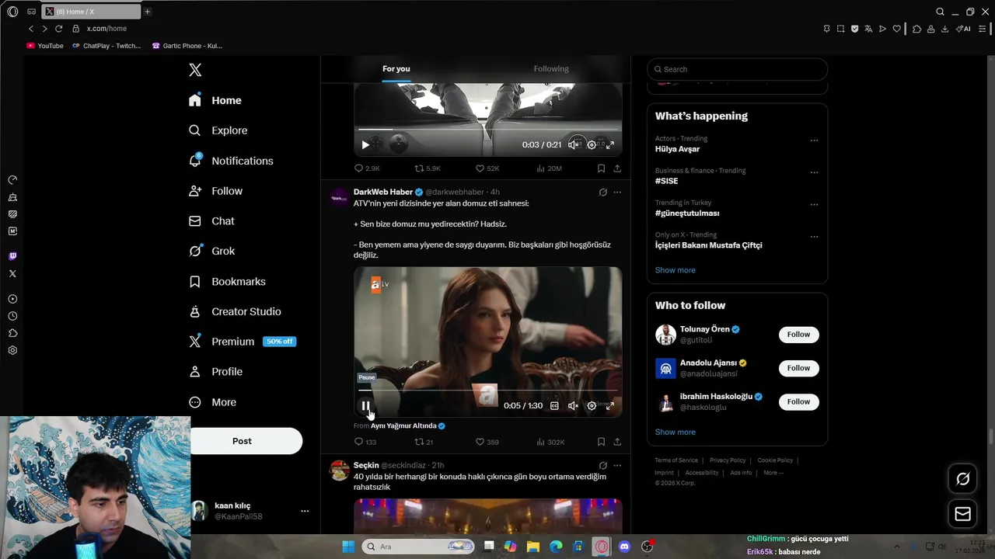
Task: Open the Explore page
Action: (218, 130)
